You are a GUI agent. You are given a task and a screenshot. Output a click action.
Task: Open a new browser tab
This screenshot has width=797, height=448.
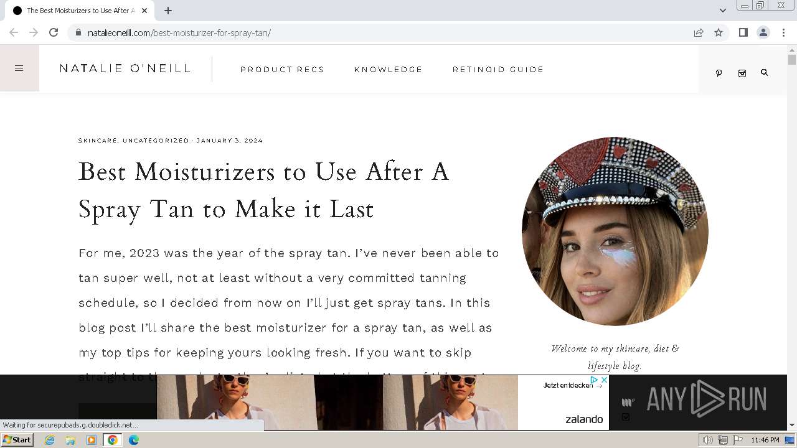[168, 11]
